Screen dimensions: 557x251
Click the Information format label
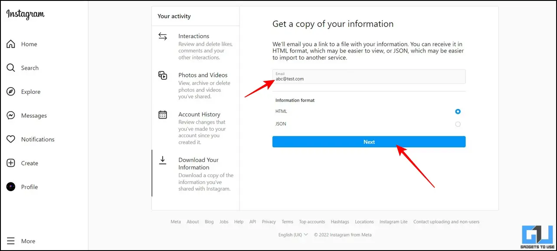[295, 100]
